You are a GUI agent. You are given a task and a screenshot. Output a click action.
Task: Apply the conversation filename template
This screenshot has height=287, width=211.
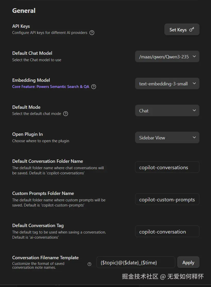click(x=188, y=262)
